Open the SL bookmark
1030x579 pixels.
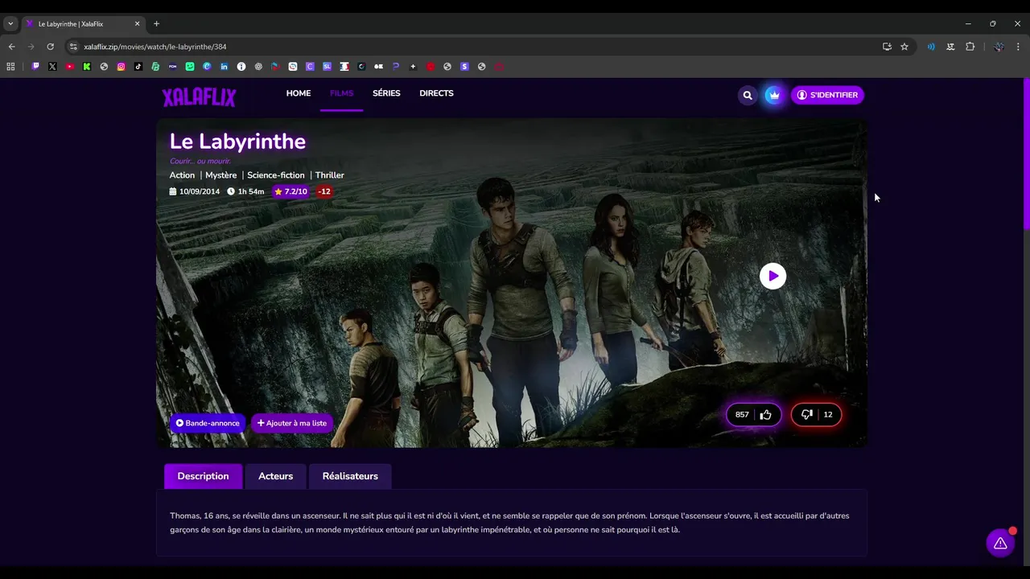327,67
